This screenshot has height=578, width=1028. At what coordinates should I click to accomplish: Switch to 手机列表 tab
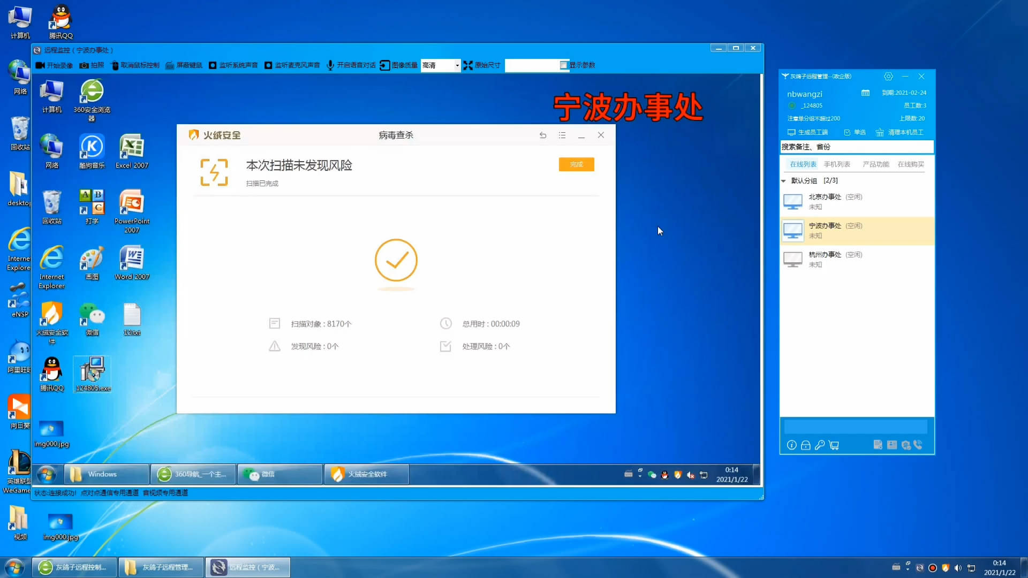pyautogui.click(x=837, y=164)
